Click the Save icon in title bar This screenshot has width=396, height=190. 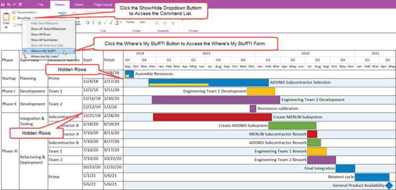(3, 4)
